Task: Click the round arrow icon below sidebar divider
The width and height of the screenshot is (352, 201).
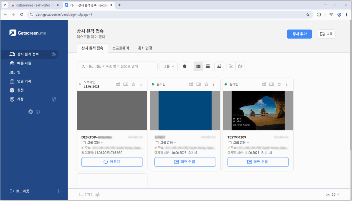Action: [x=31, y=112]
